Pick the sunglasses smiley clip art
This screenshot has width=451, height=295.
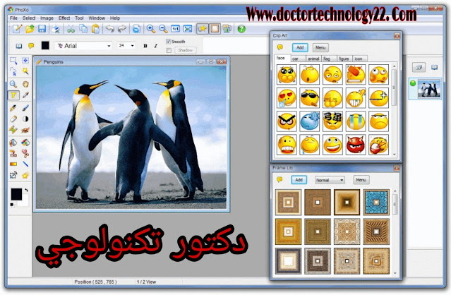[309, 98]
